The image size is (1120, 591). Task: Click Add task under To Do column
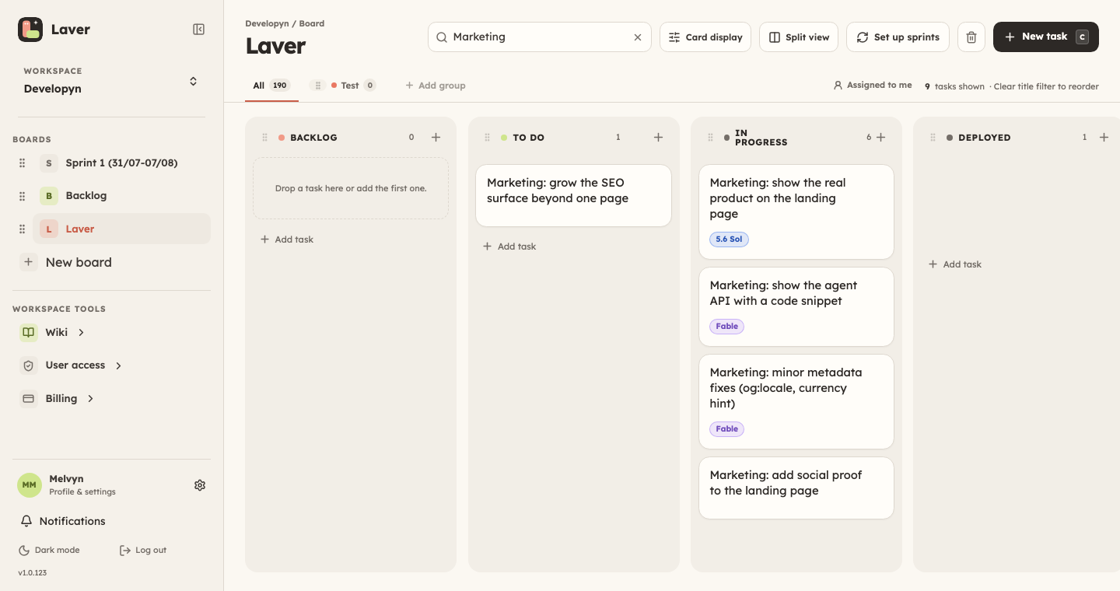click(x=509, y=247)
